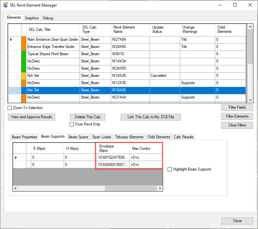The width and height of the screenshot is (258, 229).
Task: Select the W12X35 element name cell
Action: (x=130, y=83)
